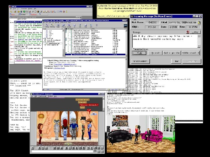The width and height of the screenshot is (210, 157).
Task: Open File menu in mIRC window
Action: [x=11, y=9]
